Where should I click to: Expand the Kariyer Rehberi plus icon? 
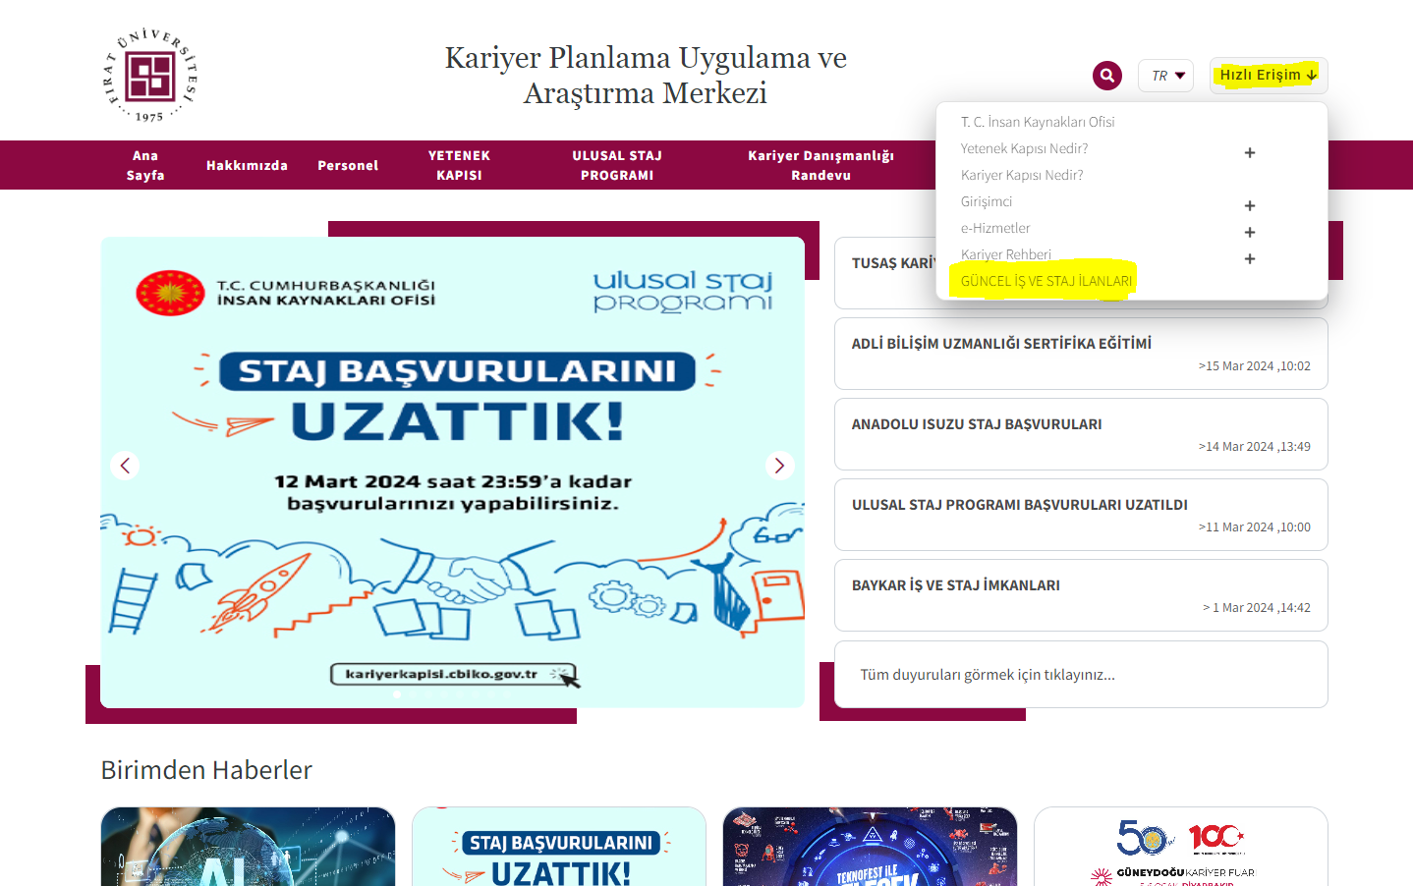(x=1250, y=258)
